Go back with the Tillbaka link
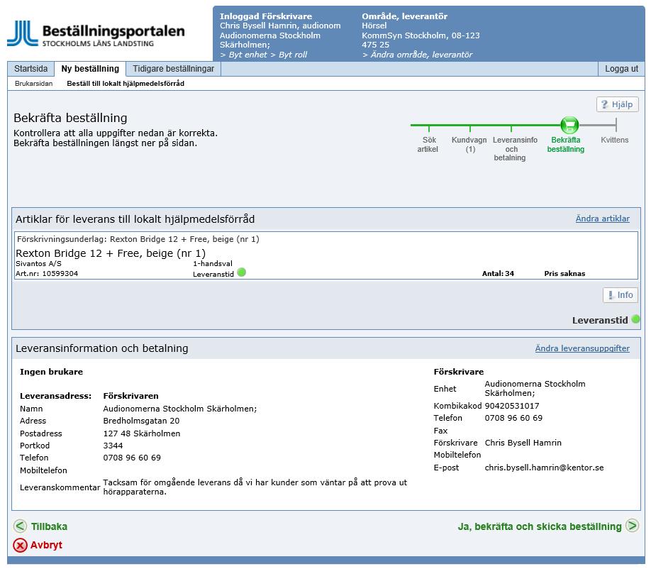The width and height of the screenshot is (651, 569). click(x=49, y=526)
